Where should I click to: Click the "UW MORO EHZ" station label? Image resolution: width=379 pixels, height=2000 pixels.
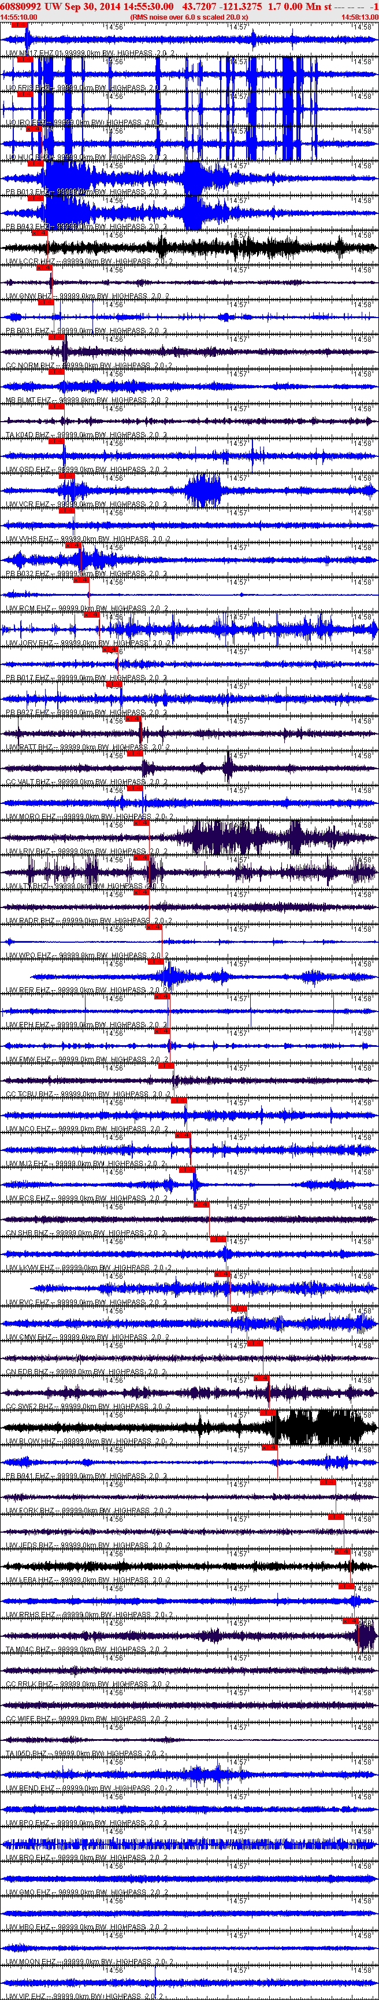(x=31, y=817)
